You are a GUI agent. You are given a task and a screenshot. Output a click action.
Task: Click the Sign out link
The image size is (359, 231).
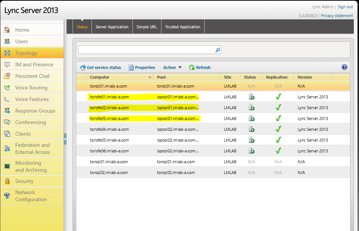tap(345, 7)
